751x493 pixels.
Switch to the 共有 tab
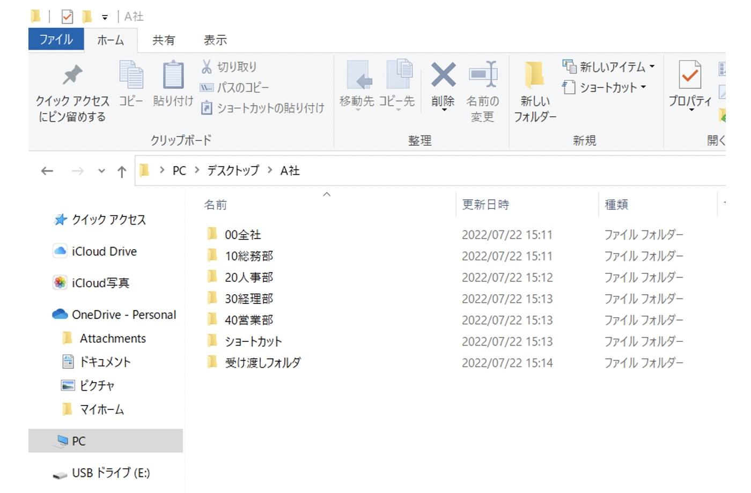tap(163, 40)
